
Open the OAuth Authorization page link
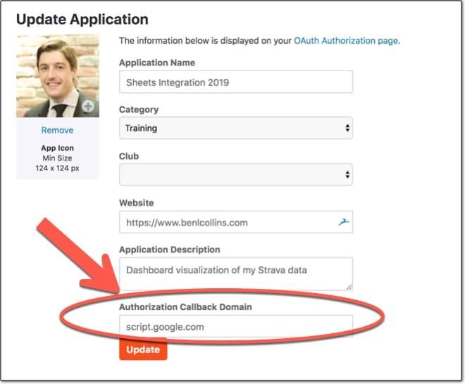pyautogui.click(x=346, y=41)
